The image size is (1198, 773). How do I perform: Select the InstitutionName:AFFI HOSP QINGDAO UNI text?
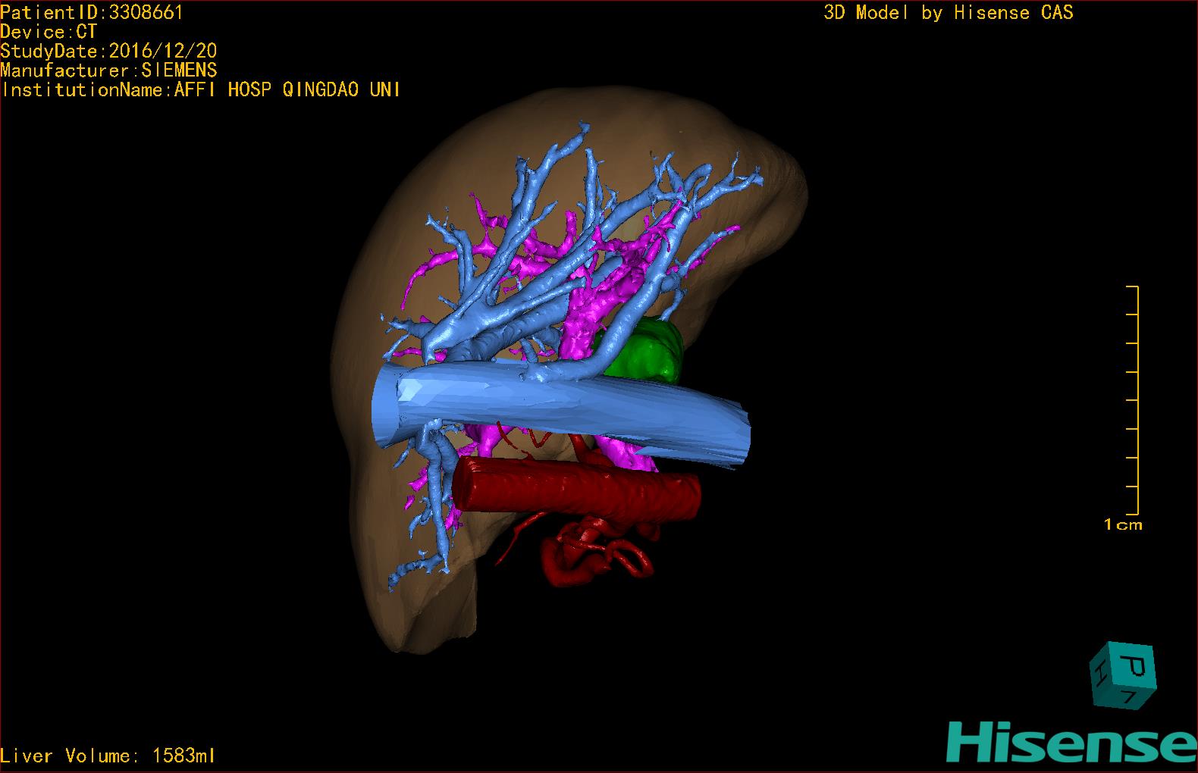pyautogui.click(x=200, y=89)
